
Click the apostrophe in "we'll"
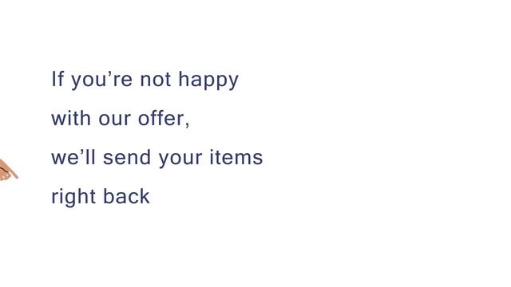pyautogui.click(x=83, y=152)
